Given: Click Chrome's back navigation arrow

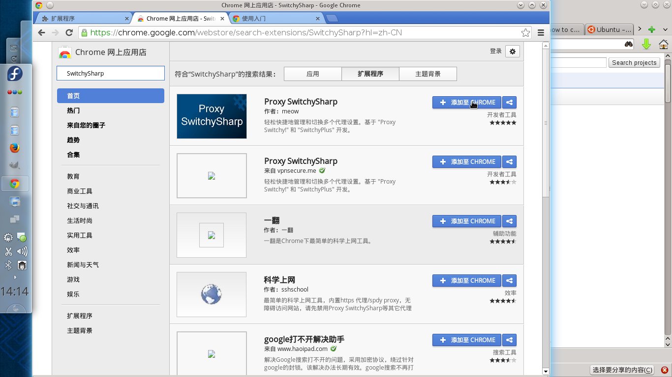Looking at the screenshot, I should click(41, 33).
